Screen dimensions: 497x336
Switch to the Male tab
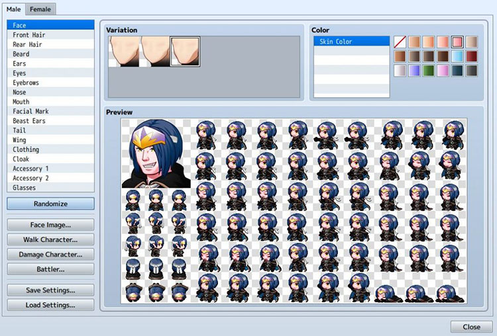pos(14,9)
